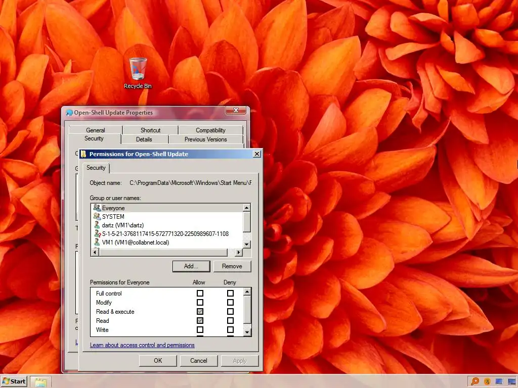This screenshot has height=388, width=518.
Task: Click the last blue monitor tray icon
Action: pos(512,382)
